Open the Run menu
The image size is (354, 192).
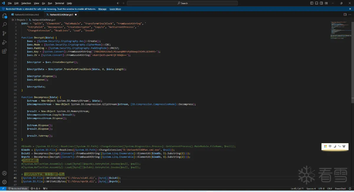tap(50, 3)
